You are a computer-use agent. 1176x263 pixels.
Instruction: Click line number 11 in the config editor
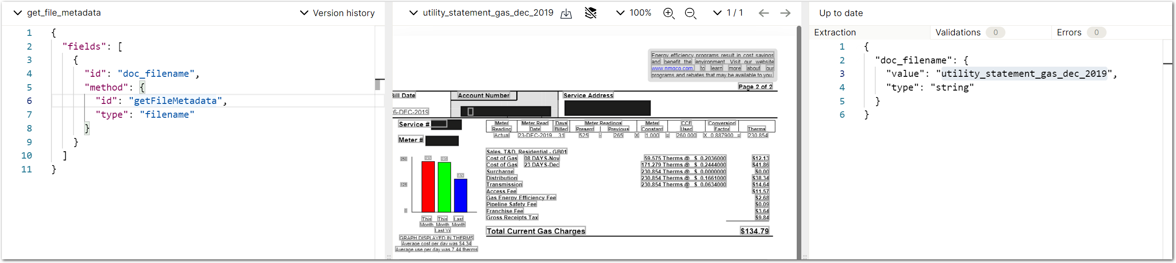27,169
